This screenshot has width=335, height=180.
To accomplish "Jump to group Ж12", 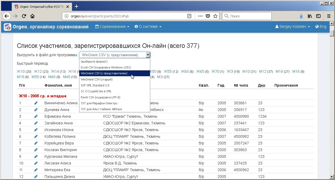I will pos(38,71).
